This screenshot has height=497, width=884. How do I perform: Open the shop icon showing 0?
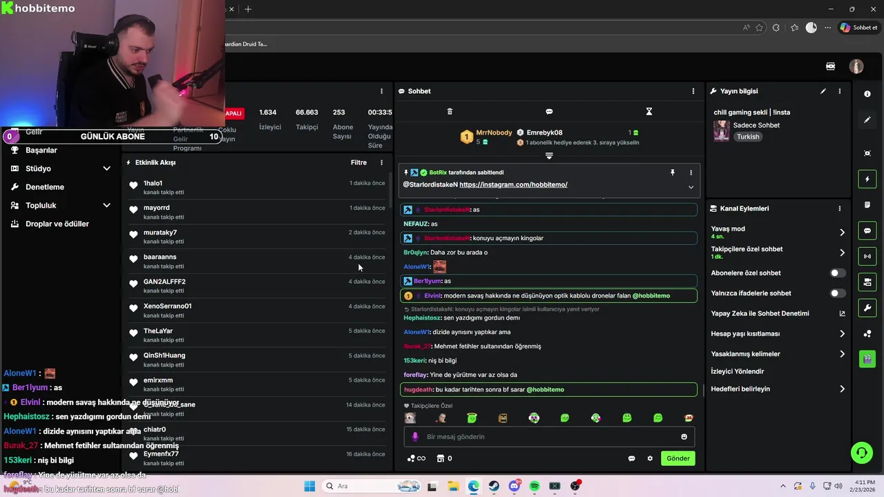click(445, 458)
